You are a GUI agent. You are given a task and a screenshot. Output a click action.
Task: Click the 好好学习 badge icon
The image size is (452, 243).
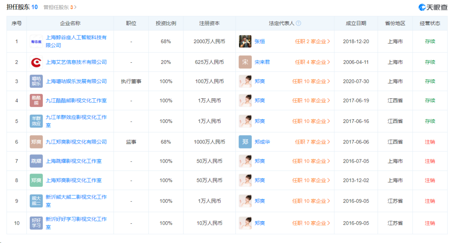[36, 223]
